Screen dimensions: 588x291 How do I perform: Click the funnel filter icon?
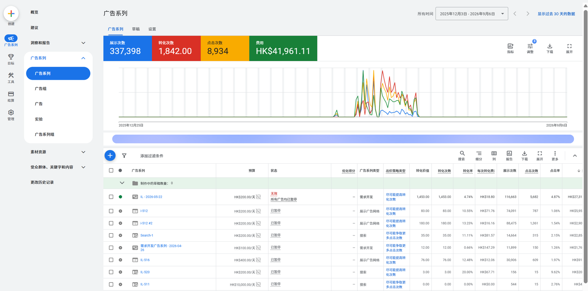click(x=124, y=156)
